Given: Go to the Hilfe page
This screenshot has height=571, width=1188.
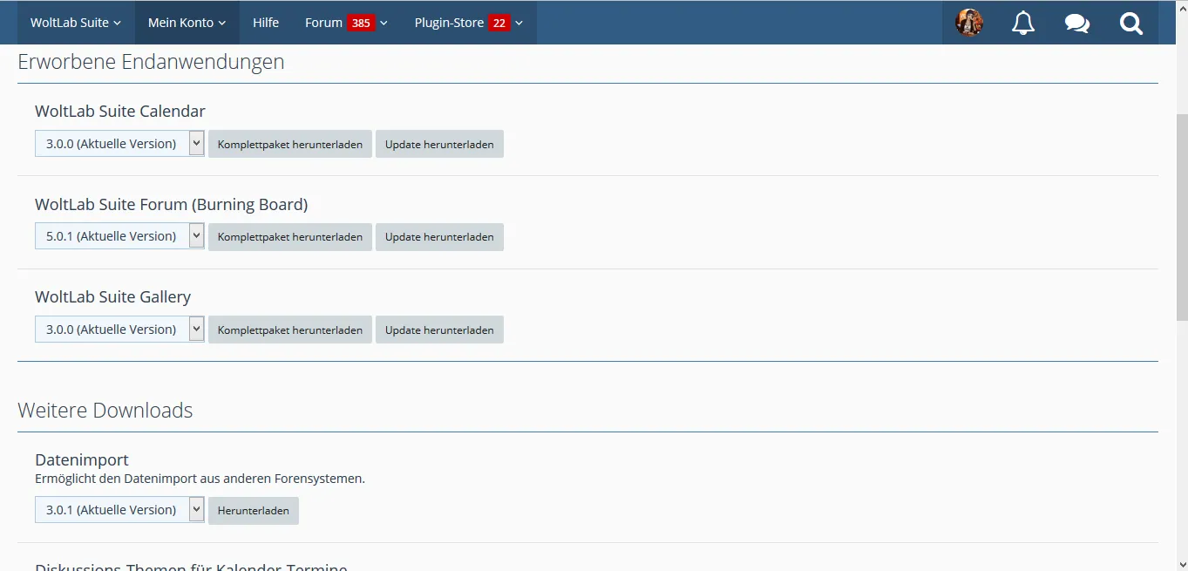Looking at the screenshot, I should pos(266,23).
